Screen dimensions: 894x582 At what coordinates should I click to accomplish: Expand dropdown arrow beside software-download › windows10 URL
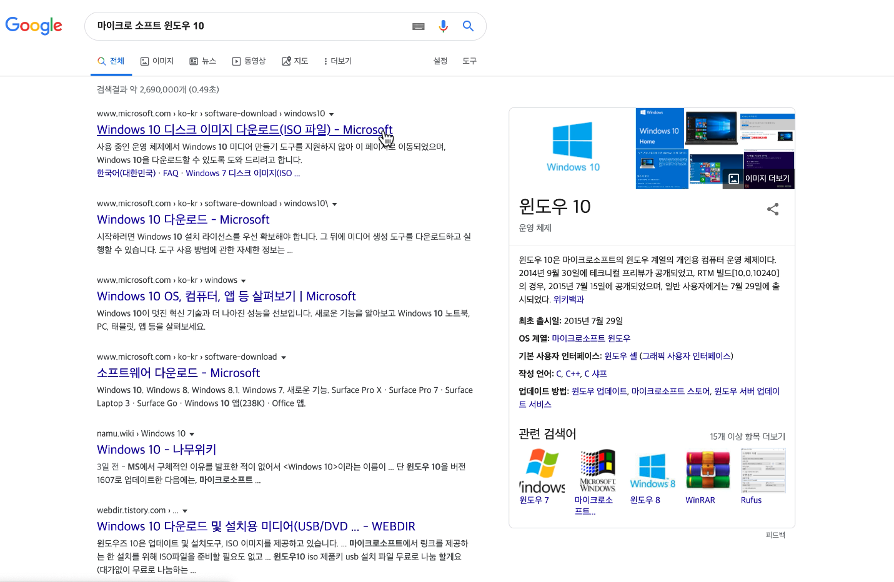click(x=331, y=114)
